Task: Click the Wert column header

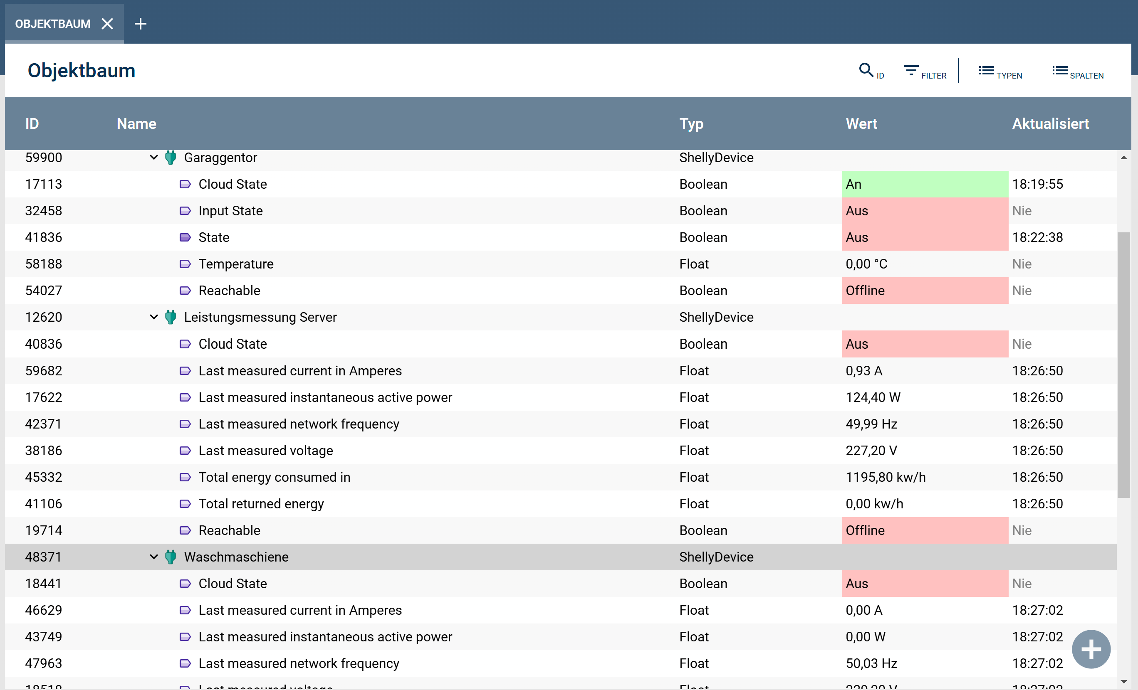Action: 861,124
